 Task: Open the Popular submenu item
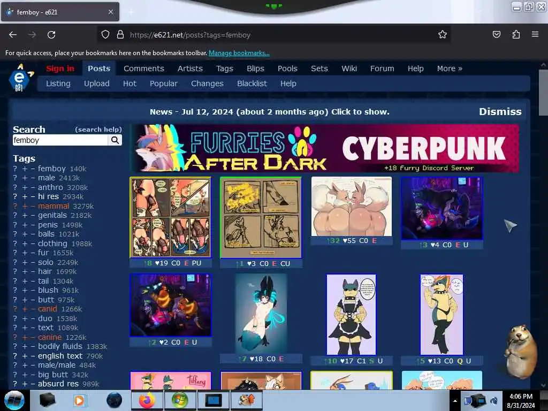pyautogui.click(x=164, y=83)
